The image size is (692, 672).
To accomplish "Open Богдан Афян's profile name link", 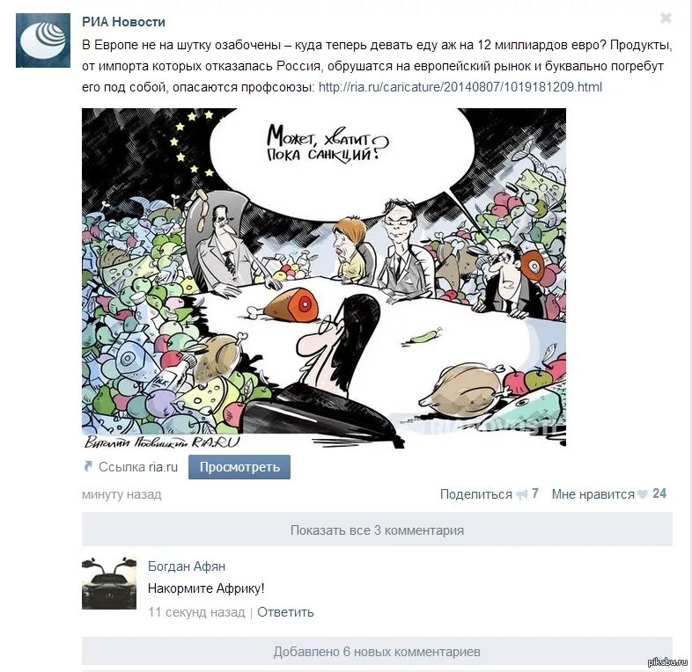I will click(187, 566).
